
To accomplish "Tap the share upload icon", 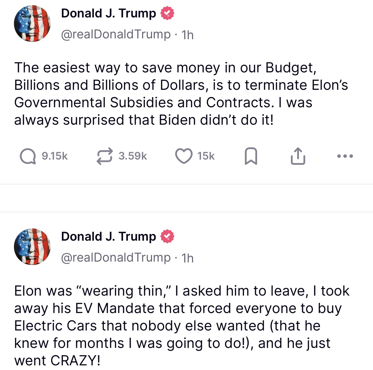I will tap(298, 156).
